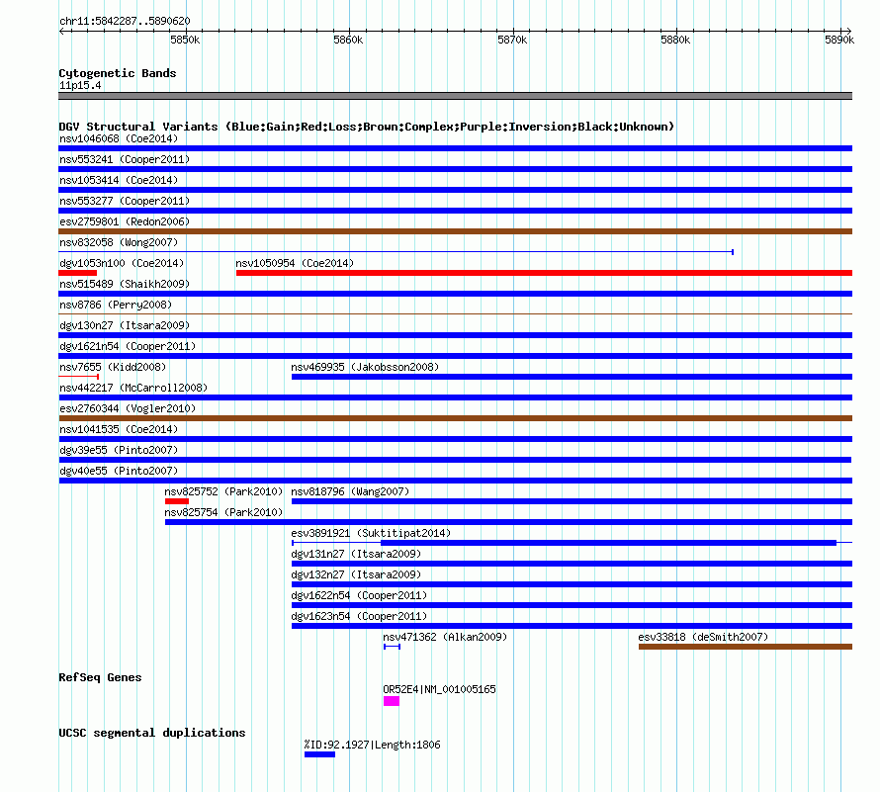Open the dgv131n27 (Itsara2009) label
The image size is (880, 792).
pos(356,554)
